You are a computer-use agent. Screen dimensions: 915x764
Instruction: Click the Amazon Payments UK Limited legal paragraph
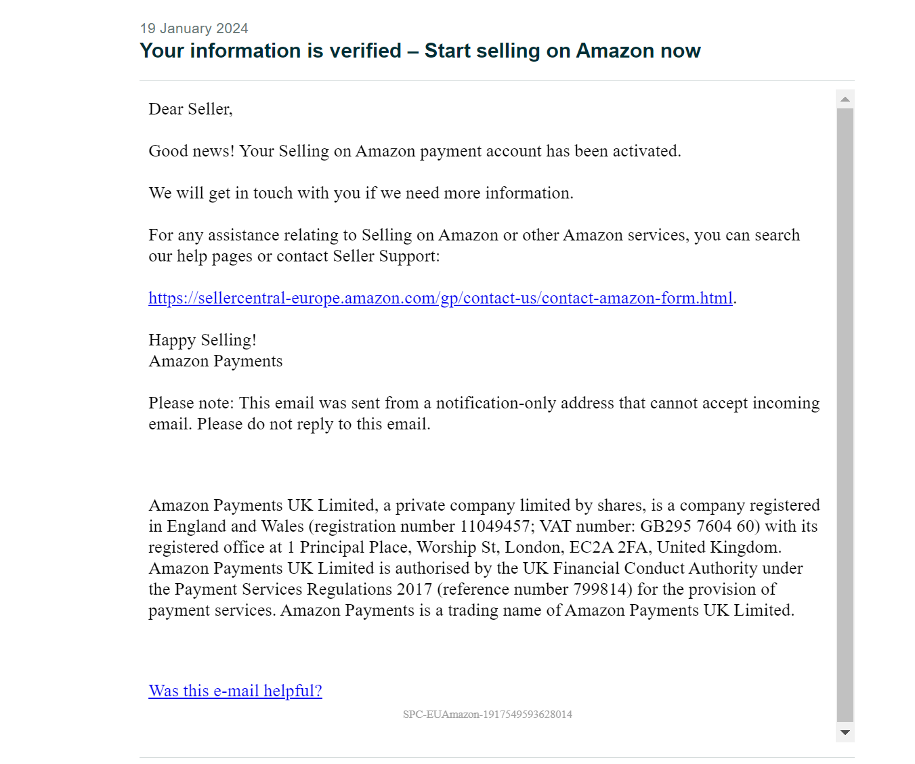click(484, 557)
